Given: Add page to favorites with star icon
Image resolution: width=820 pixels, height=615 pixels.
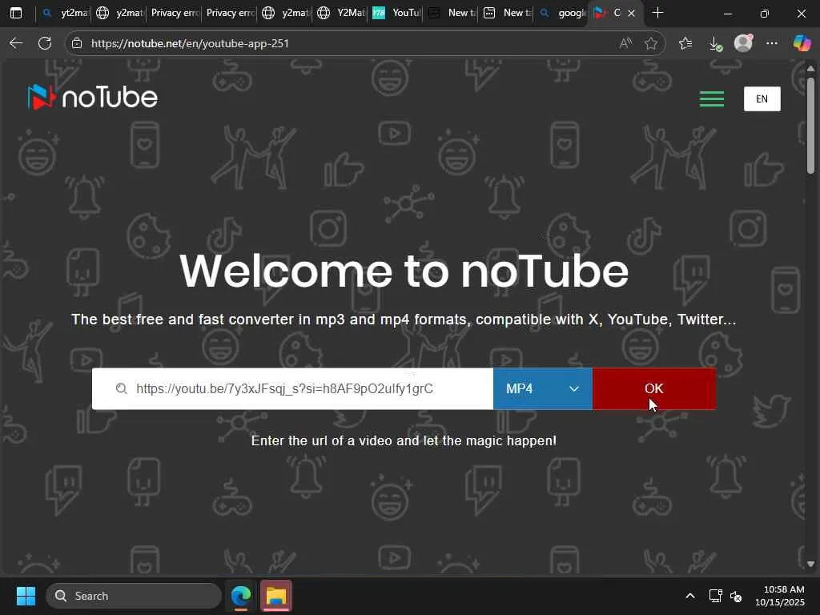Looking at the screenshot, I should (650, 43).
